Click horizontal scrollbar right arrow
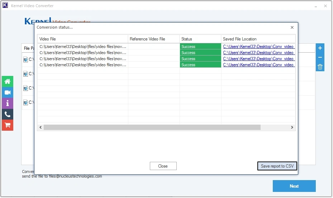The height and width of the screenshot is (198, 333). [292, 127]
